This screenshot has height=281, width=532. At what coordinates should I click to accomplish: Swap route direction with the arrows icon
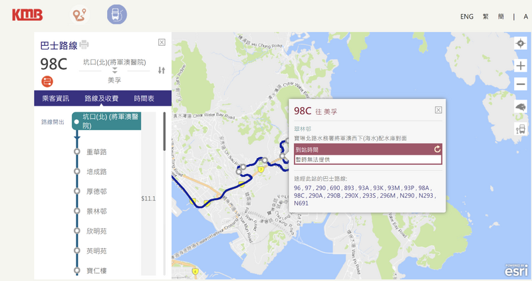coord(161,70)
